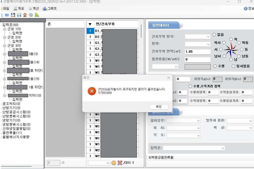The image size is (254, 169).
Task: Click the second blue save-as disk icon
Action: 19,15
